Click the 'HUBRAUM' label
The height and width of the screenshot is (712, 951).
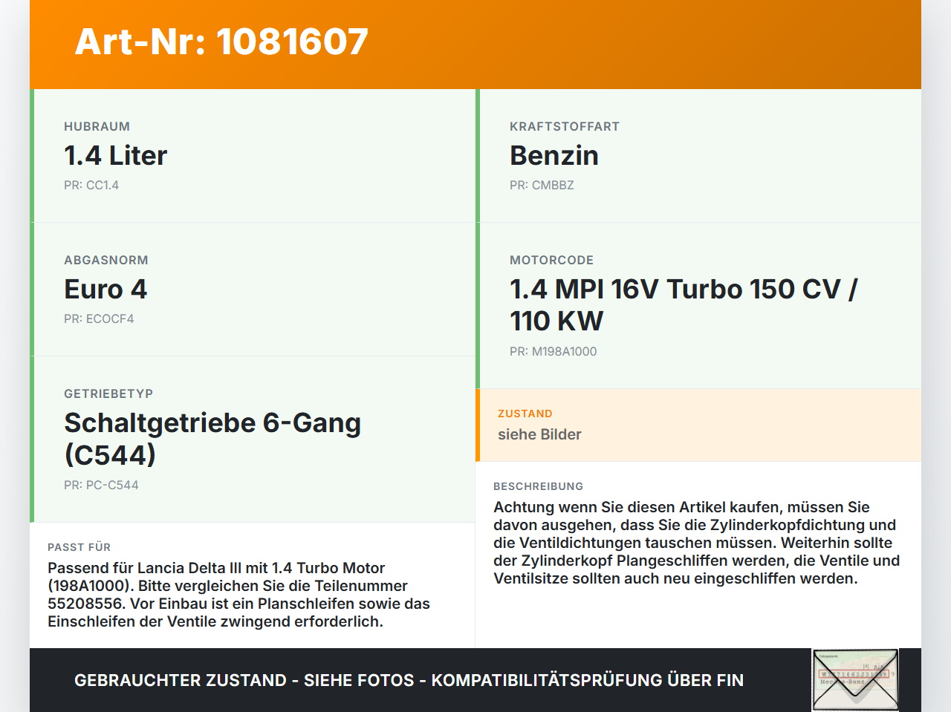97,127
